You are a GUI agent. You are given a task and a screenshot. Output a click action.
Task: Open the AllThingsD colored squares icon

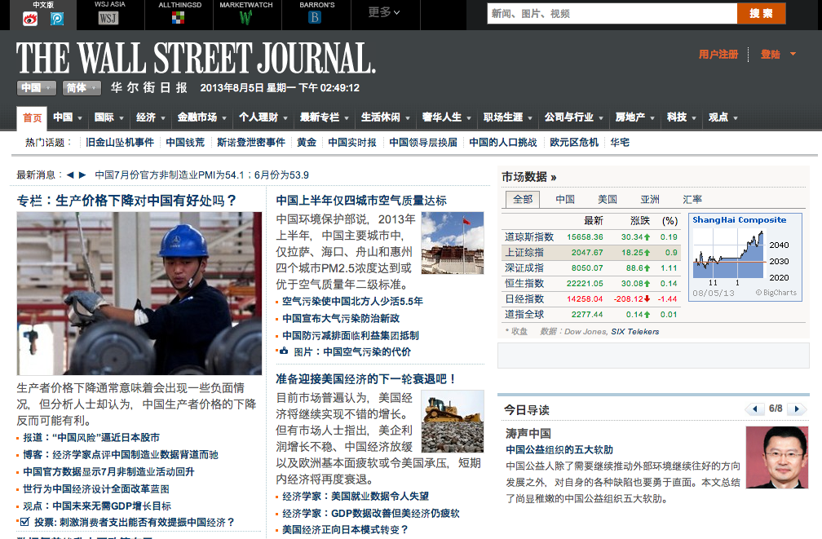click(179, 18)
